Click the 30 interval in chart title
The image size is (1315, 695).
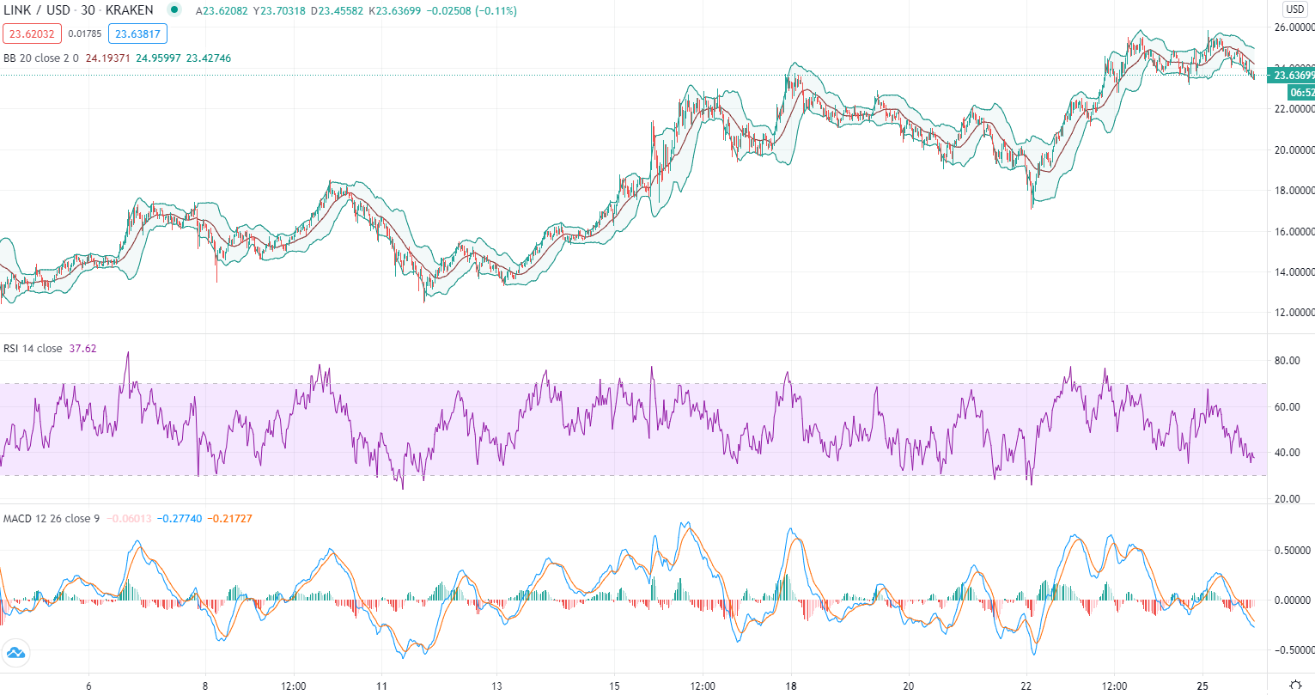[x=88, y=10]
